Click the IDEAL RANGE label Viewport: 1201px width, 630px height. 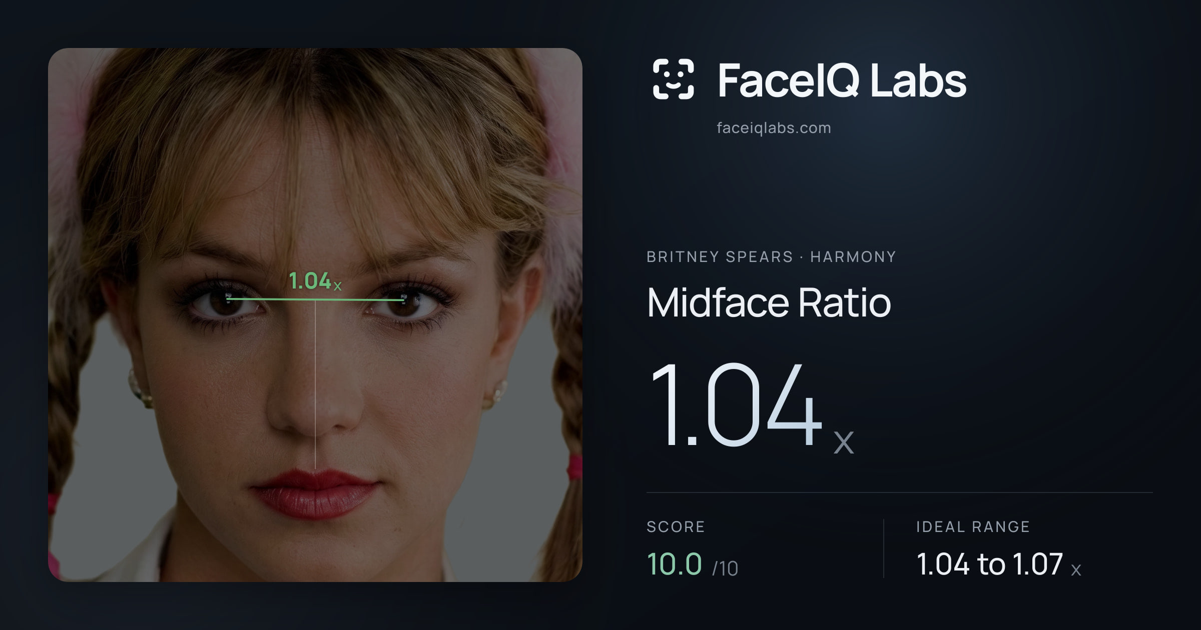tap(973, 526)
